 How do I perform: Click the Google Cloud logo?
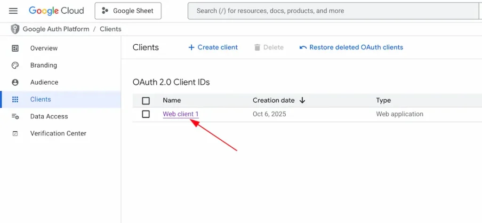coord(56,11)
